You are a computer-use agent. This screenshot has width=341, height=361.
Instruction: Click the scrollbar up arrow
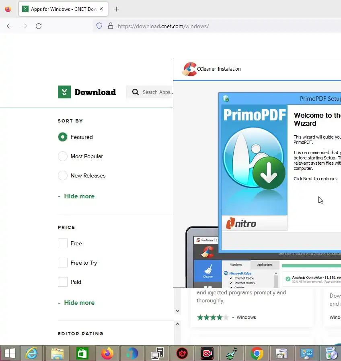[177, 324]
